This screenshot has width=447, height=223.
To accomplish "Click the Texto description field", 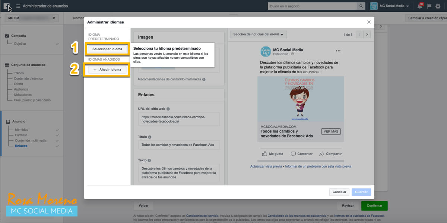I will click(x=179, y=173).
